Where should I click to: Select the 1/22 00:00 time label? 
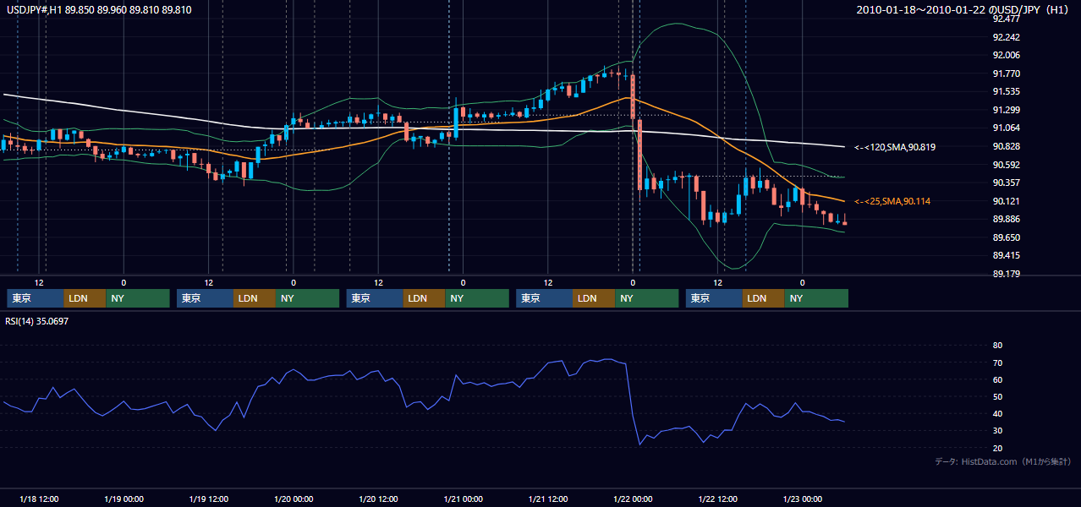point(633,499)
